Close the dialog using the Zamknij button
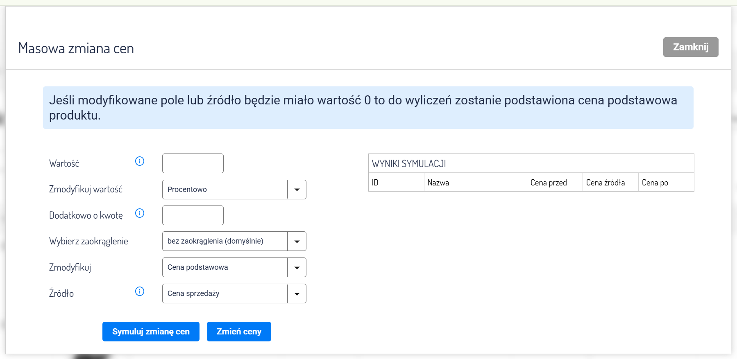 tap(690, 47)
